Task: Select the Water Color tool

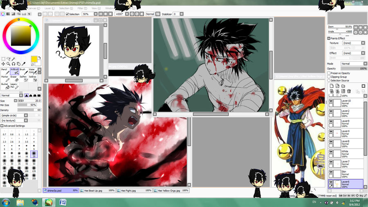Action: pos(33,71)
